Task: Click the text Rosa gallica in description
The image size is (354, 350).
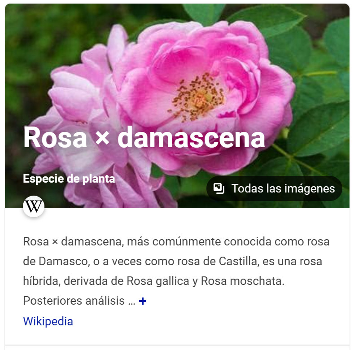Action: click(158, 281)
